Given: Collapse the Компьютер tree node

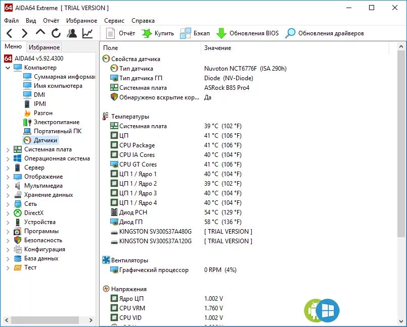Looking at the screenshot, I should (x=8, y=68).
